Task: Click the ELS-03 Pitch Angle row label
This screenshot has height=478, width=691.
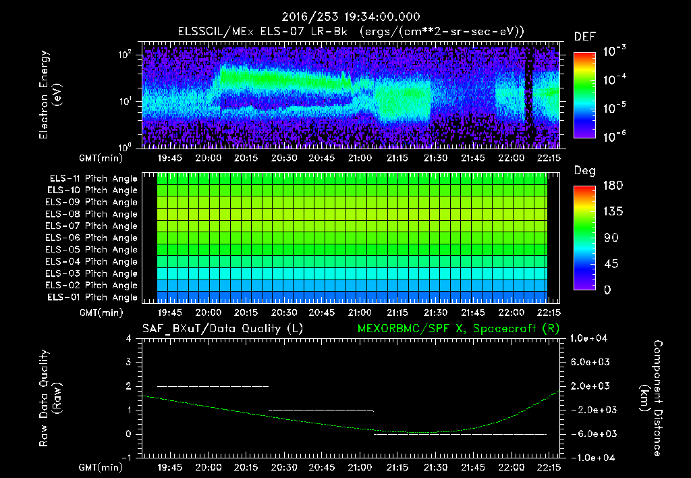Action: pyautogui.click(x=92, y=273)
